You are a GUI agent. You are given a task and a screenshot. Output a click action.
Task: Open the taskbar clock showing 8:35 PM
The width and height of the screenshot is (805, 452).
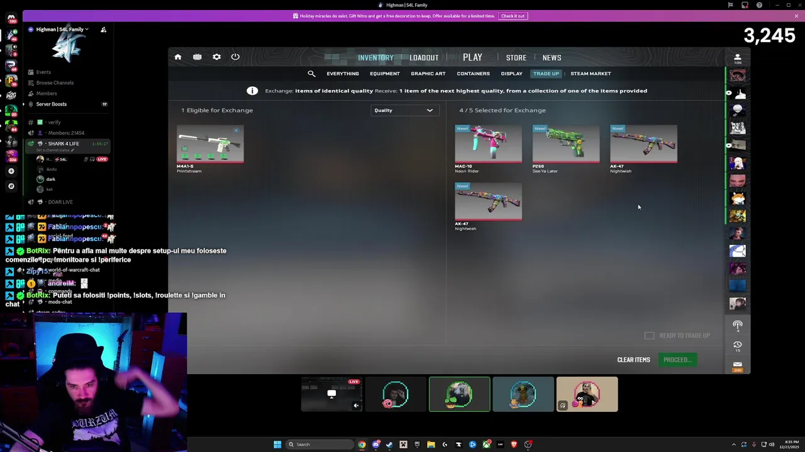click(x=790, y=444)
